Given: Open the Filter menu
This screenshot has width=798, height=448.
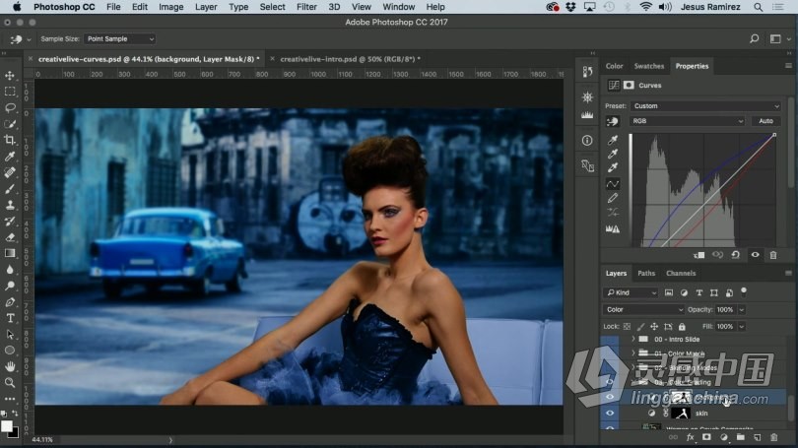Looking at the screenshot, I should 306,7.
